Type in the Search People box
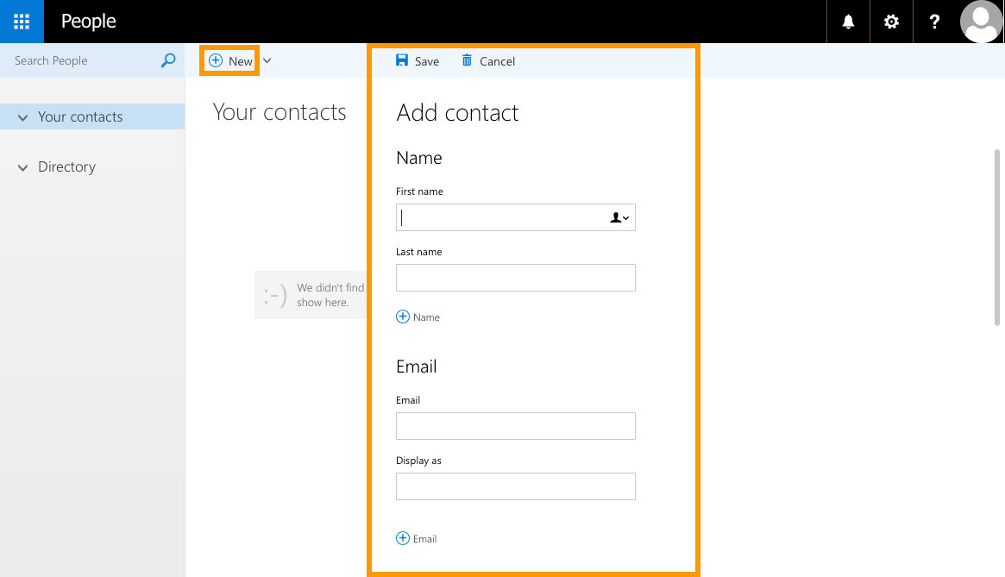This screenshot has height=577, width=1005. 82,60
